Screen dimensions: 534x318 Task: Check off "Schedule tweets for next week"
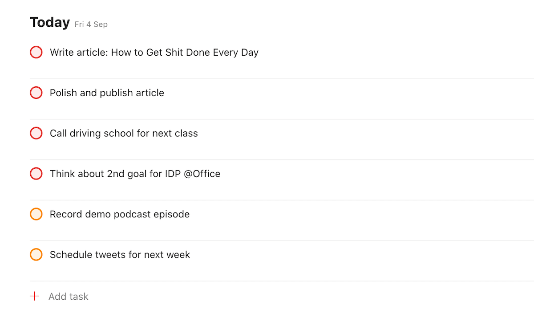[36, 254]
